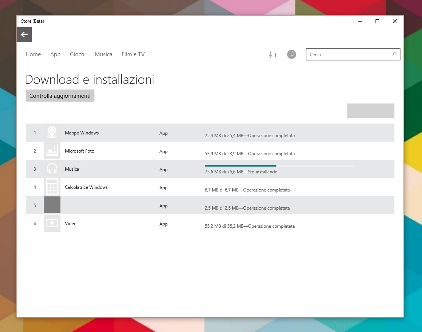This screenshot has height=332, width=422.
Task: Click the 75,6 MB Sto installando status
Action: pos(241,172)
